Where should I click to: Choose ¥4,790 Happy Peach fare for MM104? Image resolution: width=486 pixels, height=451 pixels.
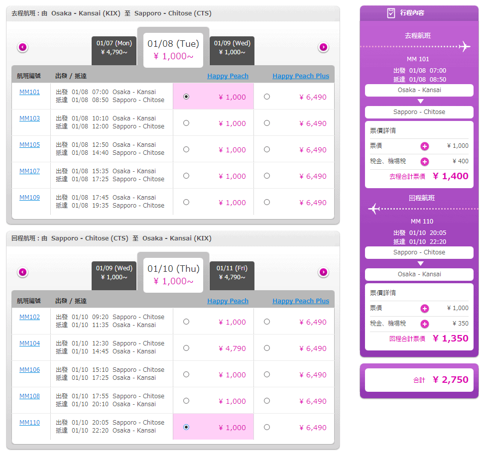click(x=186, y=348)
